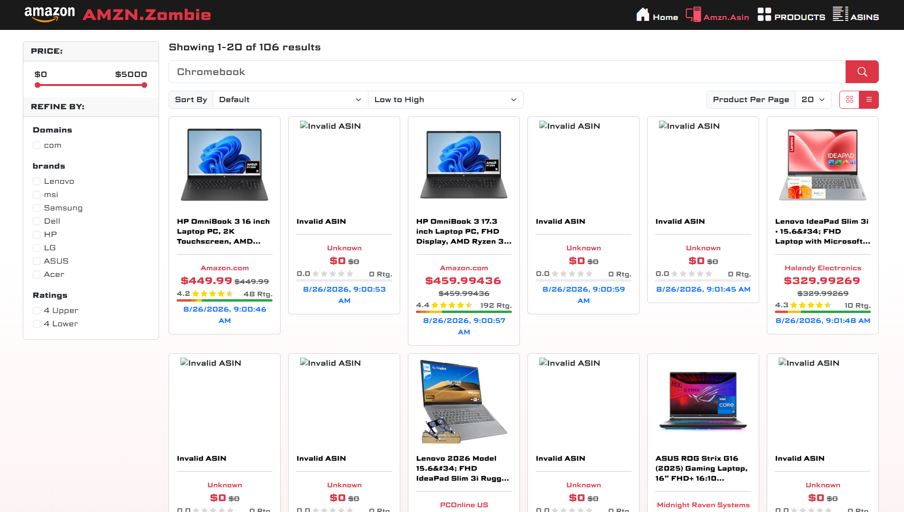The height and width of the screenshot is (512, 904).
Task: Switch to grid view layout icon
Action: (849, 100)
